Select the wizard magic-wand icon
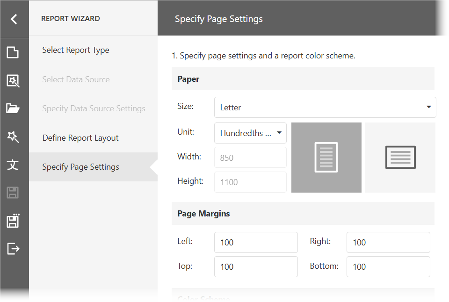The image size is (449, 302). [x=13, y=137]
